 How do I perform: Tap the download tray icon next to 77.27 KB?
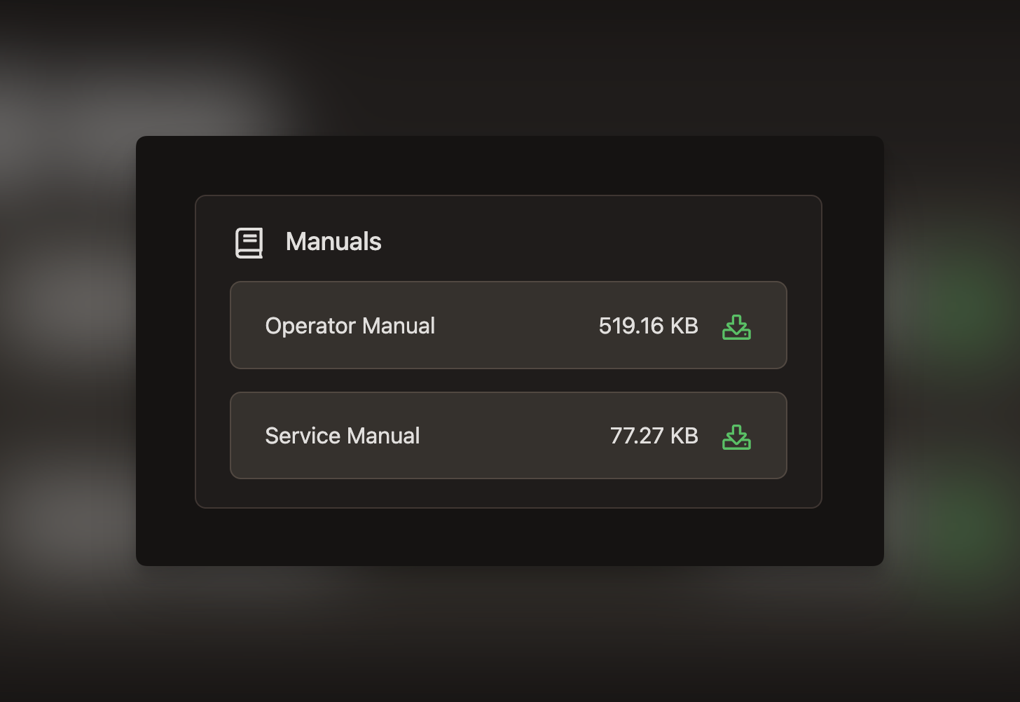point(736,436)
